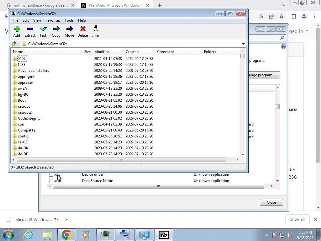This screenshot has height=241, width=321.
Task: Open the Windows Start button
Action: click(x=8, y=235)
